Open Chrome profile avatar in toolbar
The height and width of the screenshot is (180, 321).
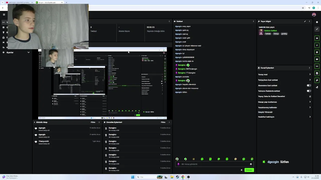coord(314,8)
